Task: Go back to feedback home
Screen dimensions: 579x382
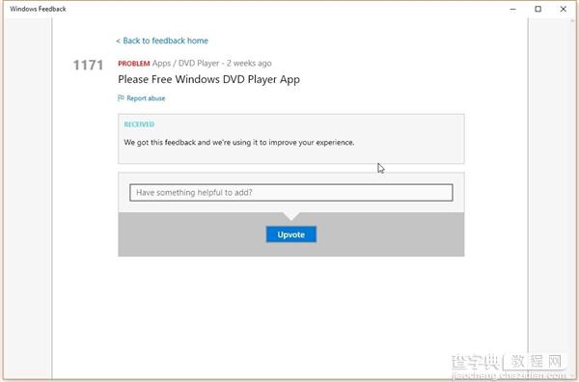Action: pyautogui.click(x=162, y=41)
